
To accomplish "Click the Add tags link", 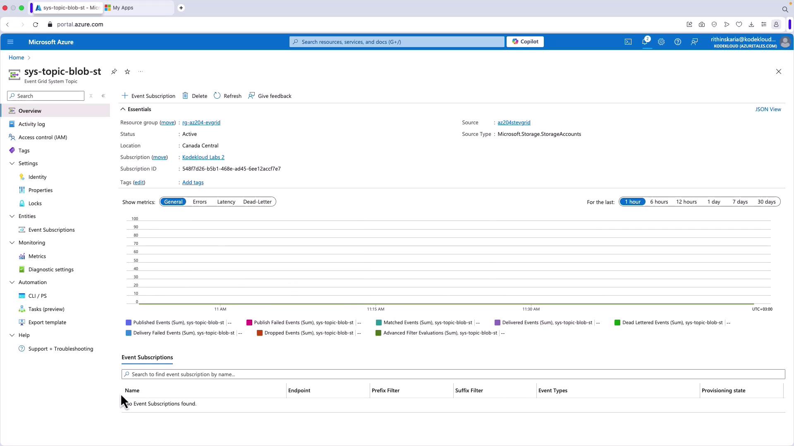I will point(193,183).
